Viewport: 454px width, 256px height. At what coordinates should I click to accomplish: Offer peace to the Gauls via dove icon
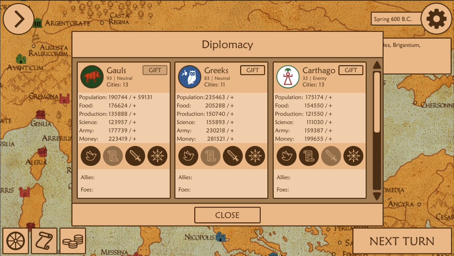91,156
